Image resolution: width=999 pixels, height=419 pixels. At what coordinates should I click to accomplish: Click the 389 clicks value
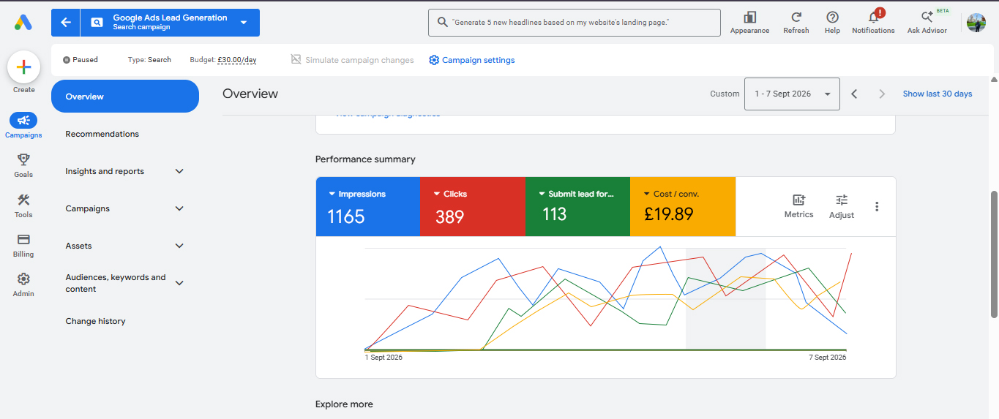point(449,216)
